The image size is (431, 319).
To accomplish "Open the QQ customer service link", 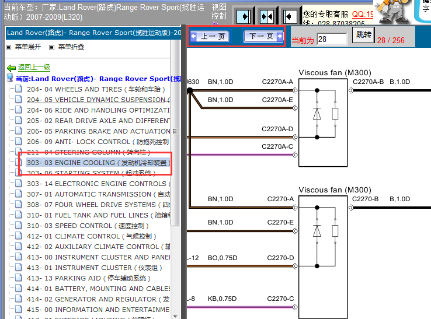I will click(x=363, y=14).
